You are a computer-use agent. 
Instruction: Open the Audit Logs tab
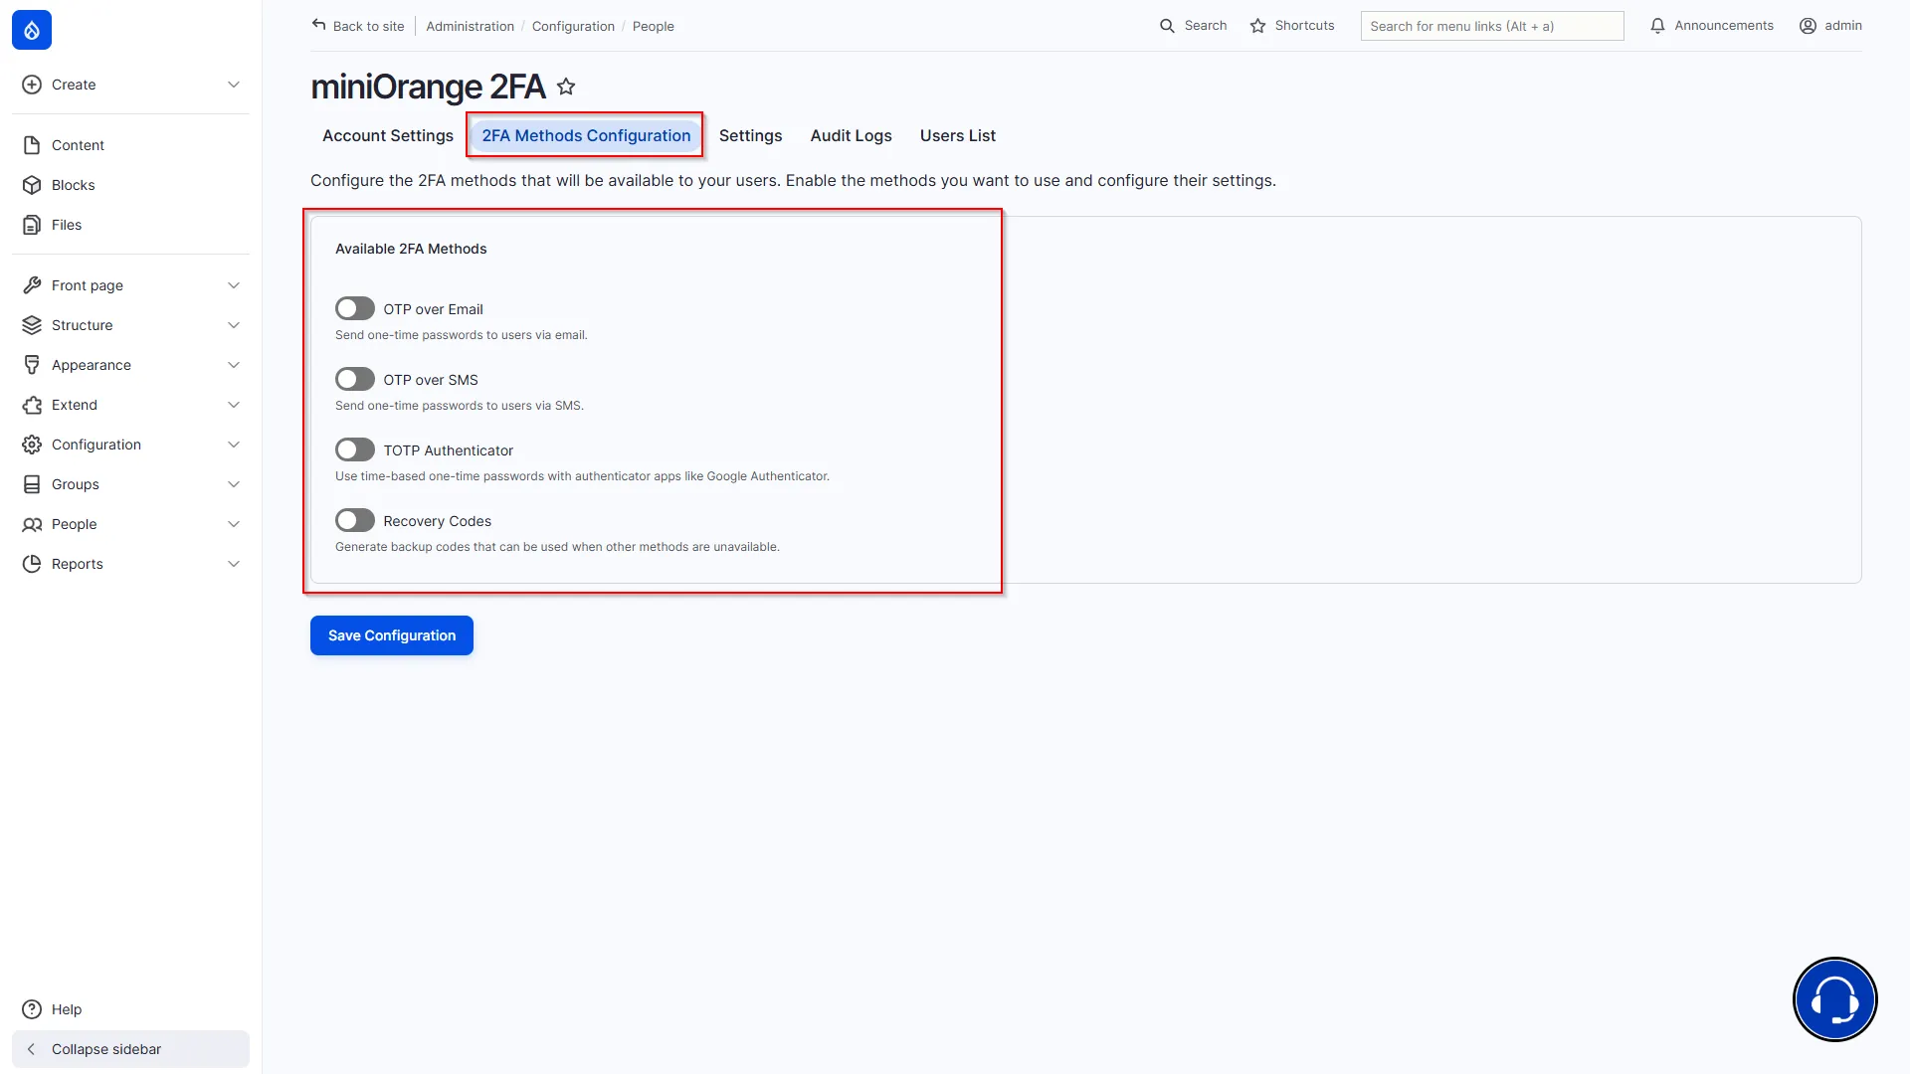point(851,135)
